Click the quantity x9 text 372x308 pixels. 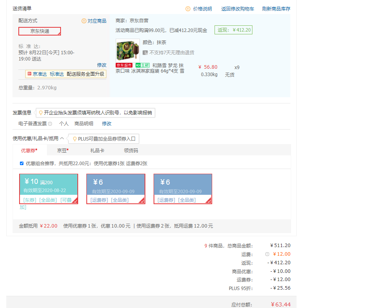(x=237, y=67)
